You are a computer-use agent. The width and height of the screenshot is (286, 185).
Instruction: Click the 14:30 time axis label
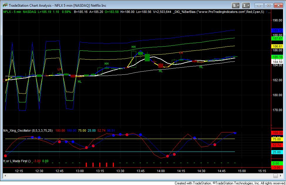point(201,171)
